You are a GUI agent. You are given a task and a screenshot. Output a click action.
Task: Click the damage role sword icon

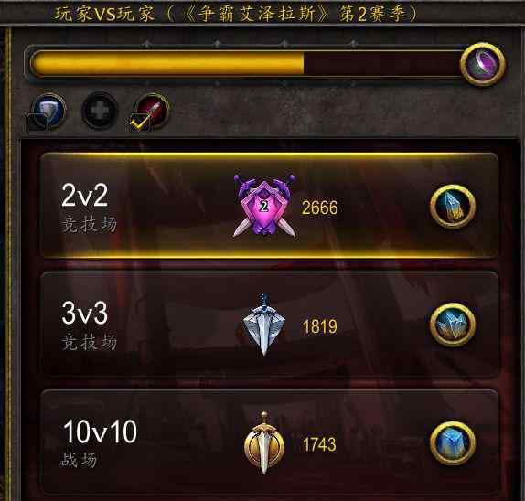tap(153, 111)
